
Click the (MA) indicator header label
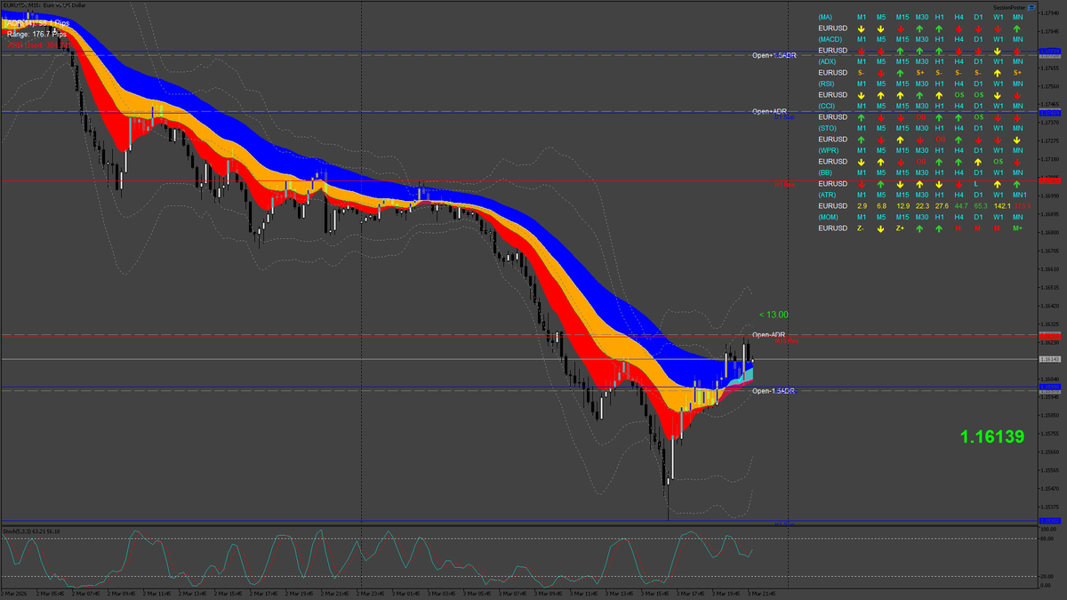825,17
